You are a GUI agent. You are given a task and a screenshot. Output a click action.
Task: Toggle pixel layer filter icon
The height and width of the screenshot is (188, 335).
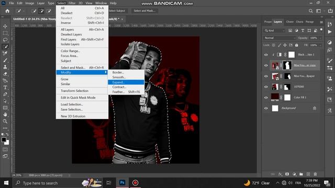tap(290, 31)
